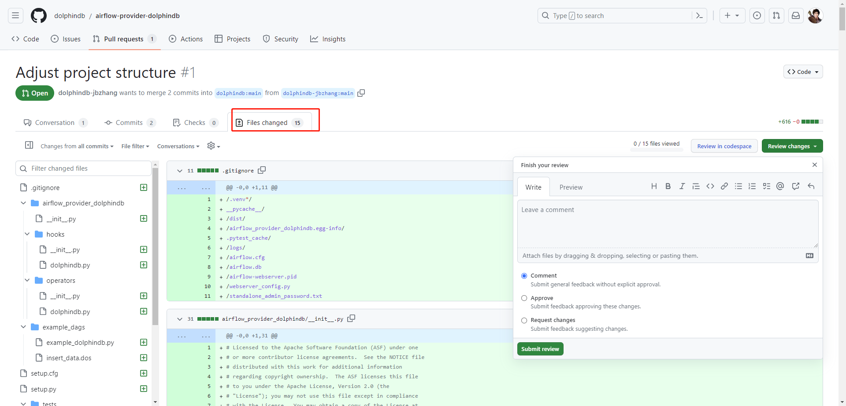Open the Changes from all commits dropdown
This screenshot has width=846, height=406.
point(77,146)
